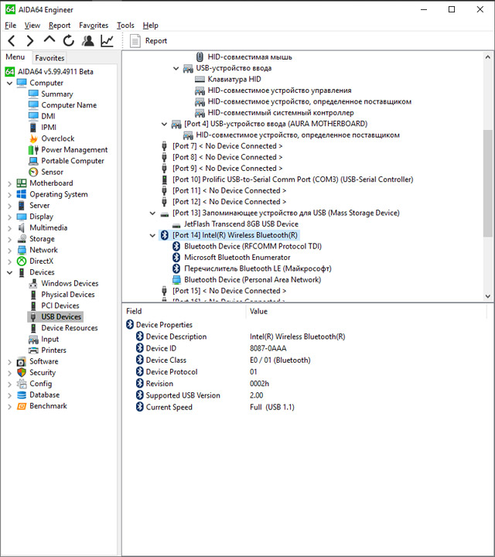Viewport: 495px width, 557px height.
Task: Expand the Server tree node
Action: [x=9, y=206]
